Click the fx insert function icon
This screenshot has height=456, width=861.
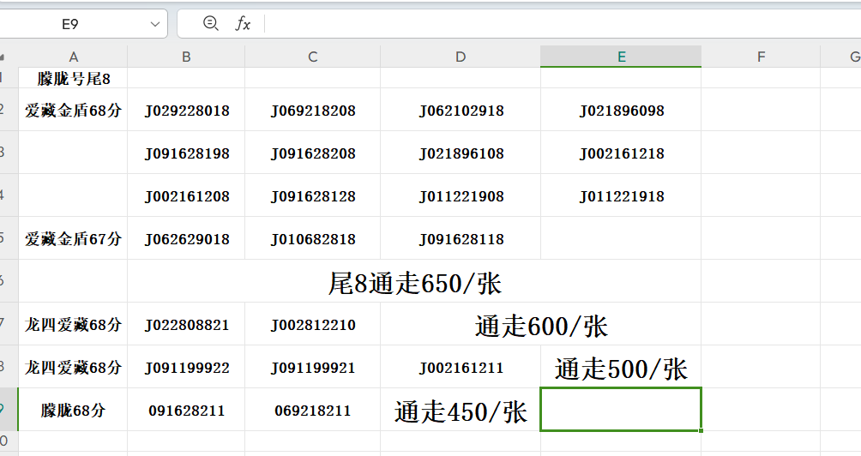(x=244, y=24)
